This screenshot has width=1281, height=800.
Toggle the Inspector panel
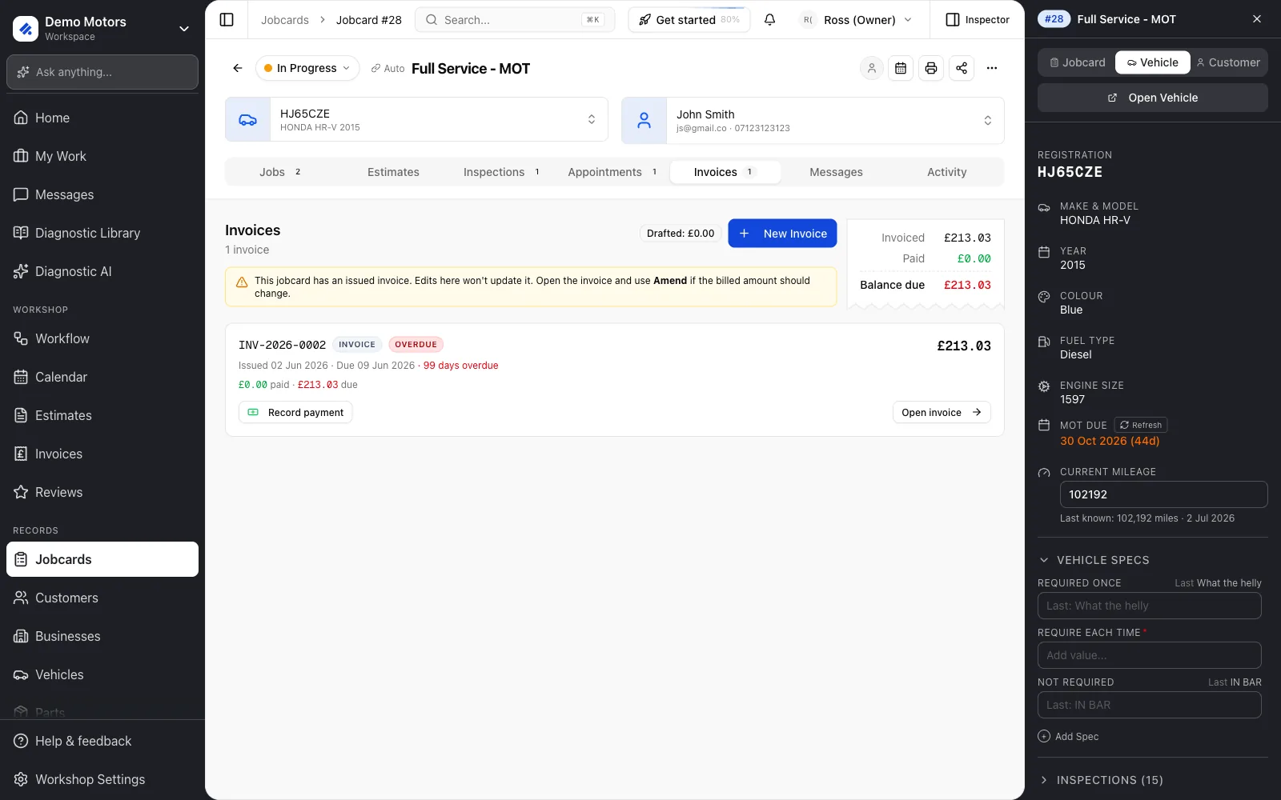coord(978,20)
